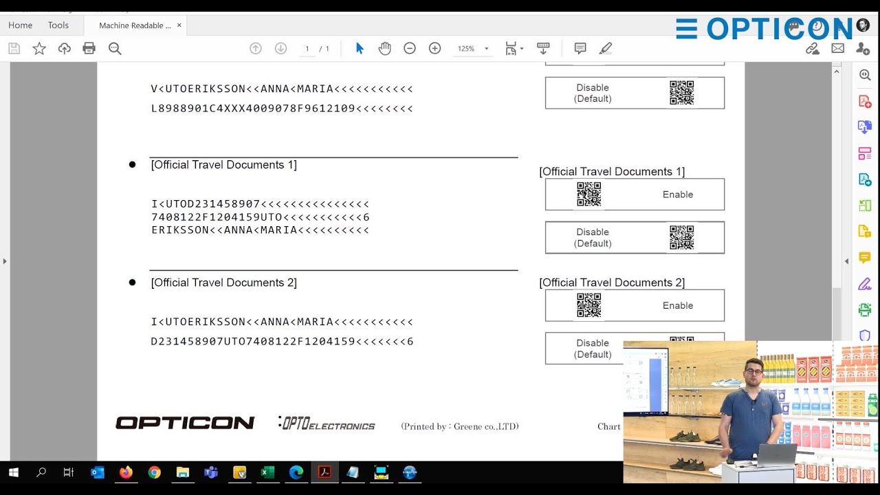Screen dimensions: 880x495
Task: Open the Windows Start menu
Action: click(14, 472)
